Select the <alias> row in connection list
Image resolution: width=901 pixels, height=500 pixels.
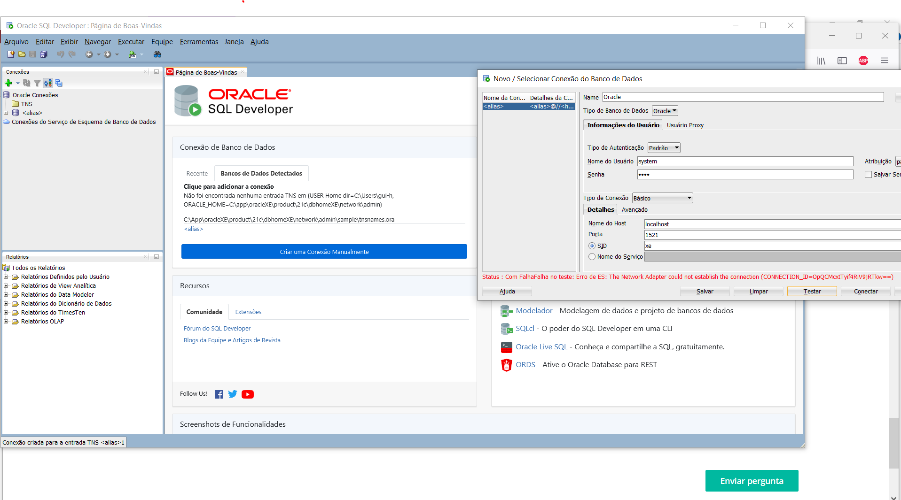(529, 107)
